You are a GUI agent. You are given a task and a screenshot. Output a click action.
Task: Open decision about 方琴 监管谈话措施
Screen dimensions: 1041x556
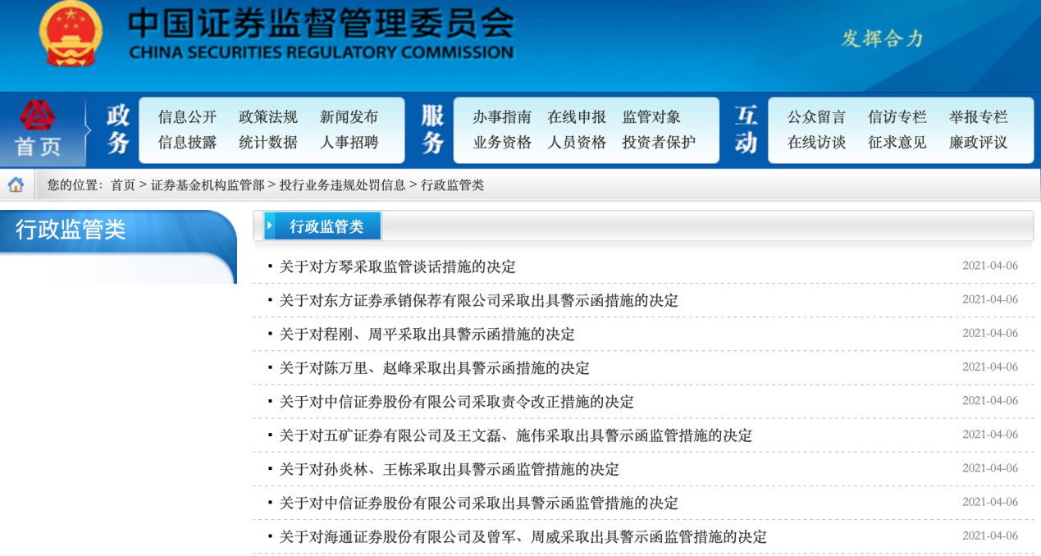[x=397, y=267]
